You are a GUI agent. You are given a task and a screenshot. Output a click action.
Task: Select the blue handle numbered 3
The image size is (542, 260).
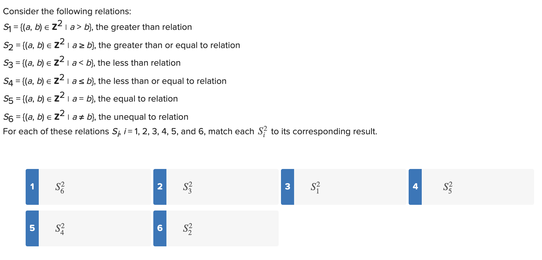(x=288, y=187)
